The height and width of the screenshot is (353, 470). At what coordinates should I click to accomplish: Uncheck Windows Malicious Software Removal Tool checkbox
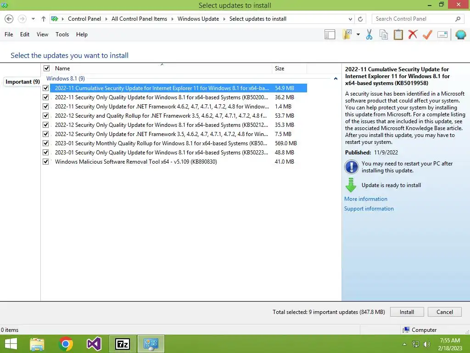pos(45,161)
